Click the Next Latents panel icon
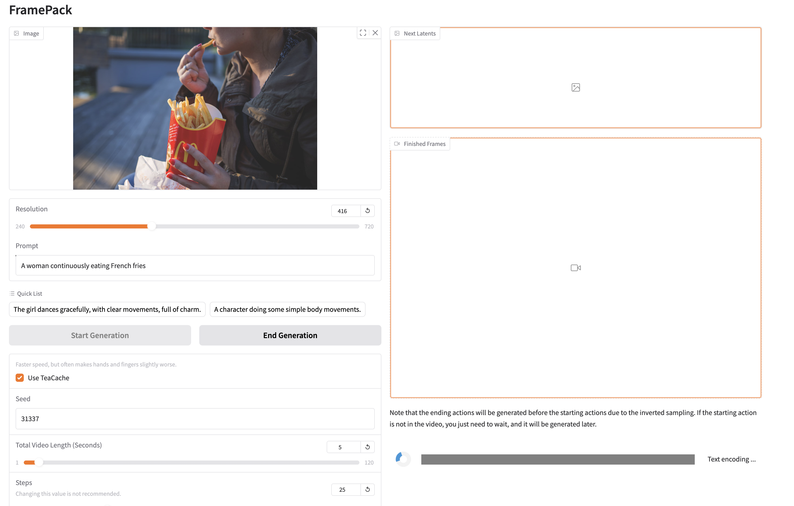 [x=397, y=33]
